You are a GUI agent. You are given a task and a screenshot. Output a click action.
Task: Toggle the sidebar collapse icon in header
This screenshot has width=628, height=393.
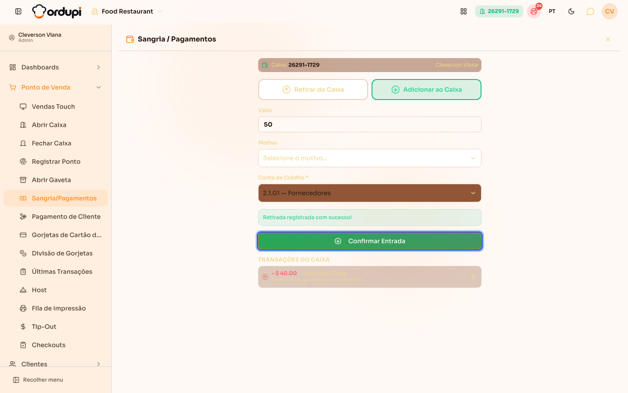[x=18, y=11]
